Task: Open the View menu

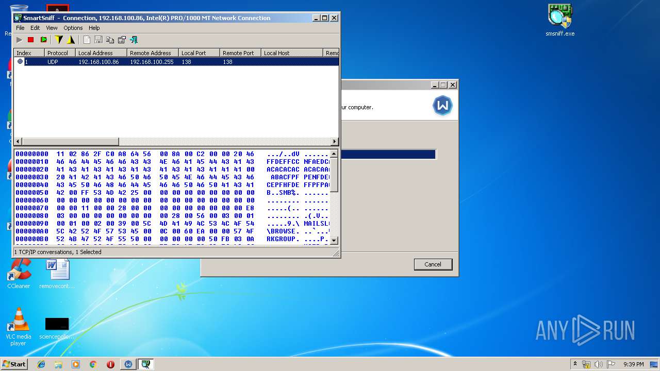Action: pyautogui.click(x=52, y=28)
